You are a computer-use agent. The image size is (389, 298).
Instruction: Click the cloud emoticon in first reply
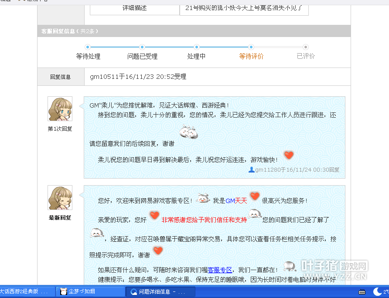(x=189, y=132)
